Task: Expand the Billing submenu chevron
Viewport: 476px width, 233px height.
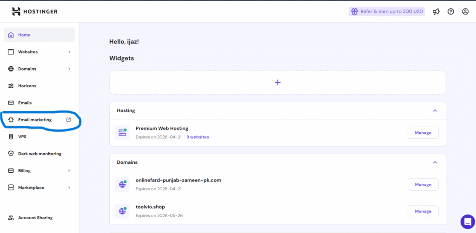Action: pyautogui.click(x=69, y=171)
